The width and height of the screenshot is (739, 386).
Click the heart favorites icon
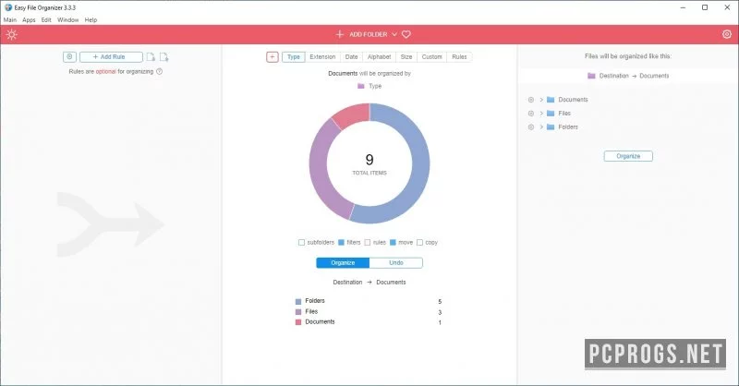(x=406, y=34)
